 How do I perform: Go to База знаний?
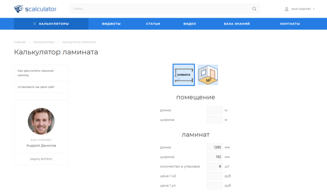tap(237, 24)
